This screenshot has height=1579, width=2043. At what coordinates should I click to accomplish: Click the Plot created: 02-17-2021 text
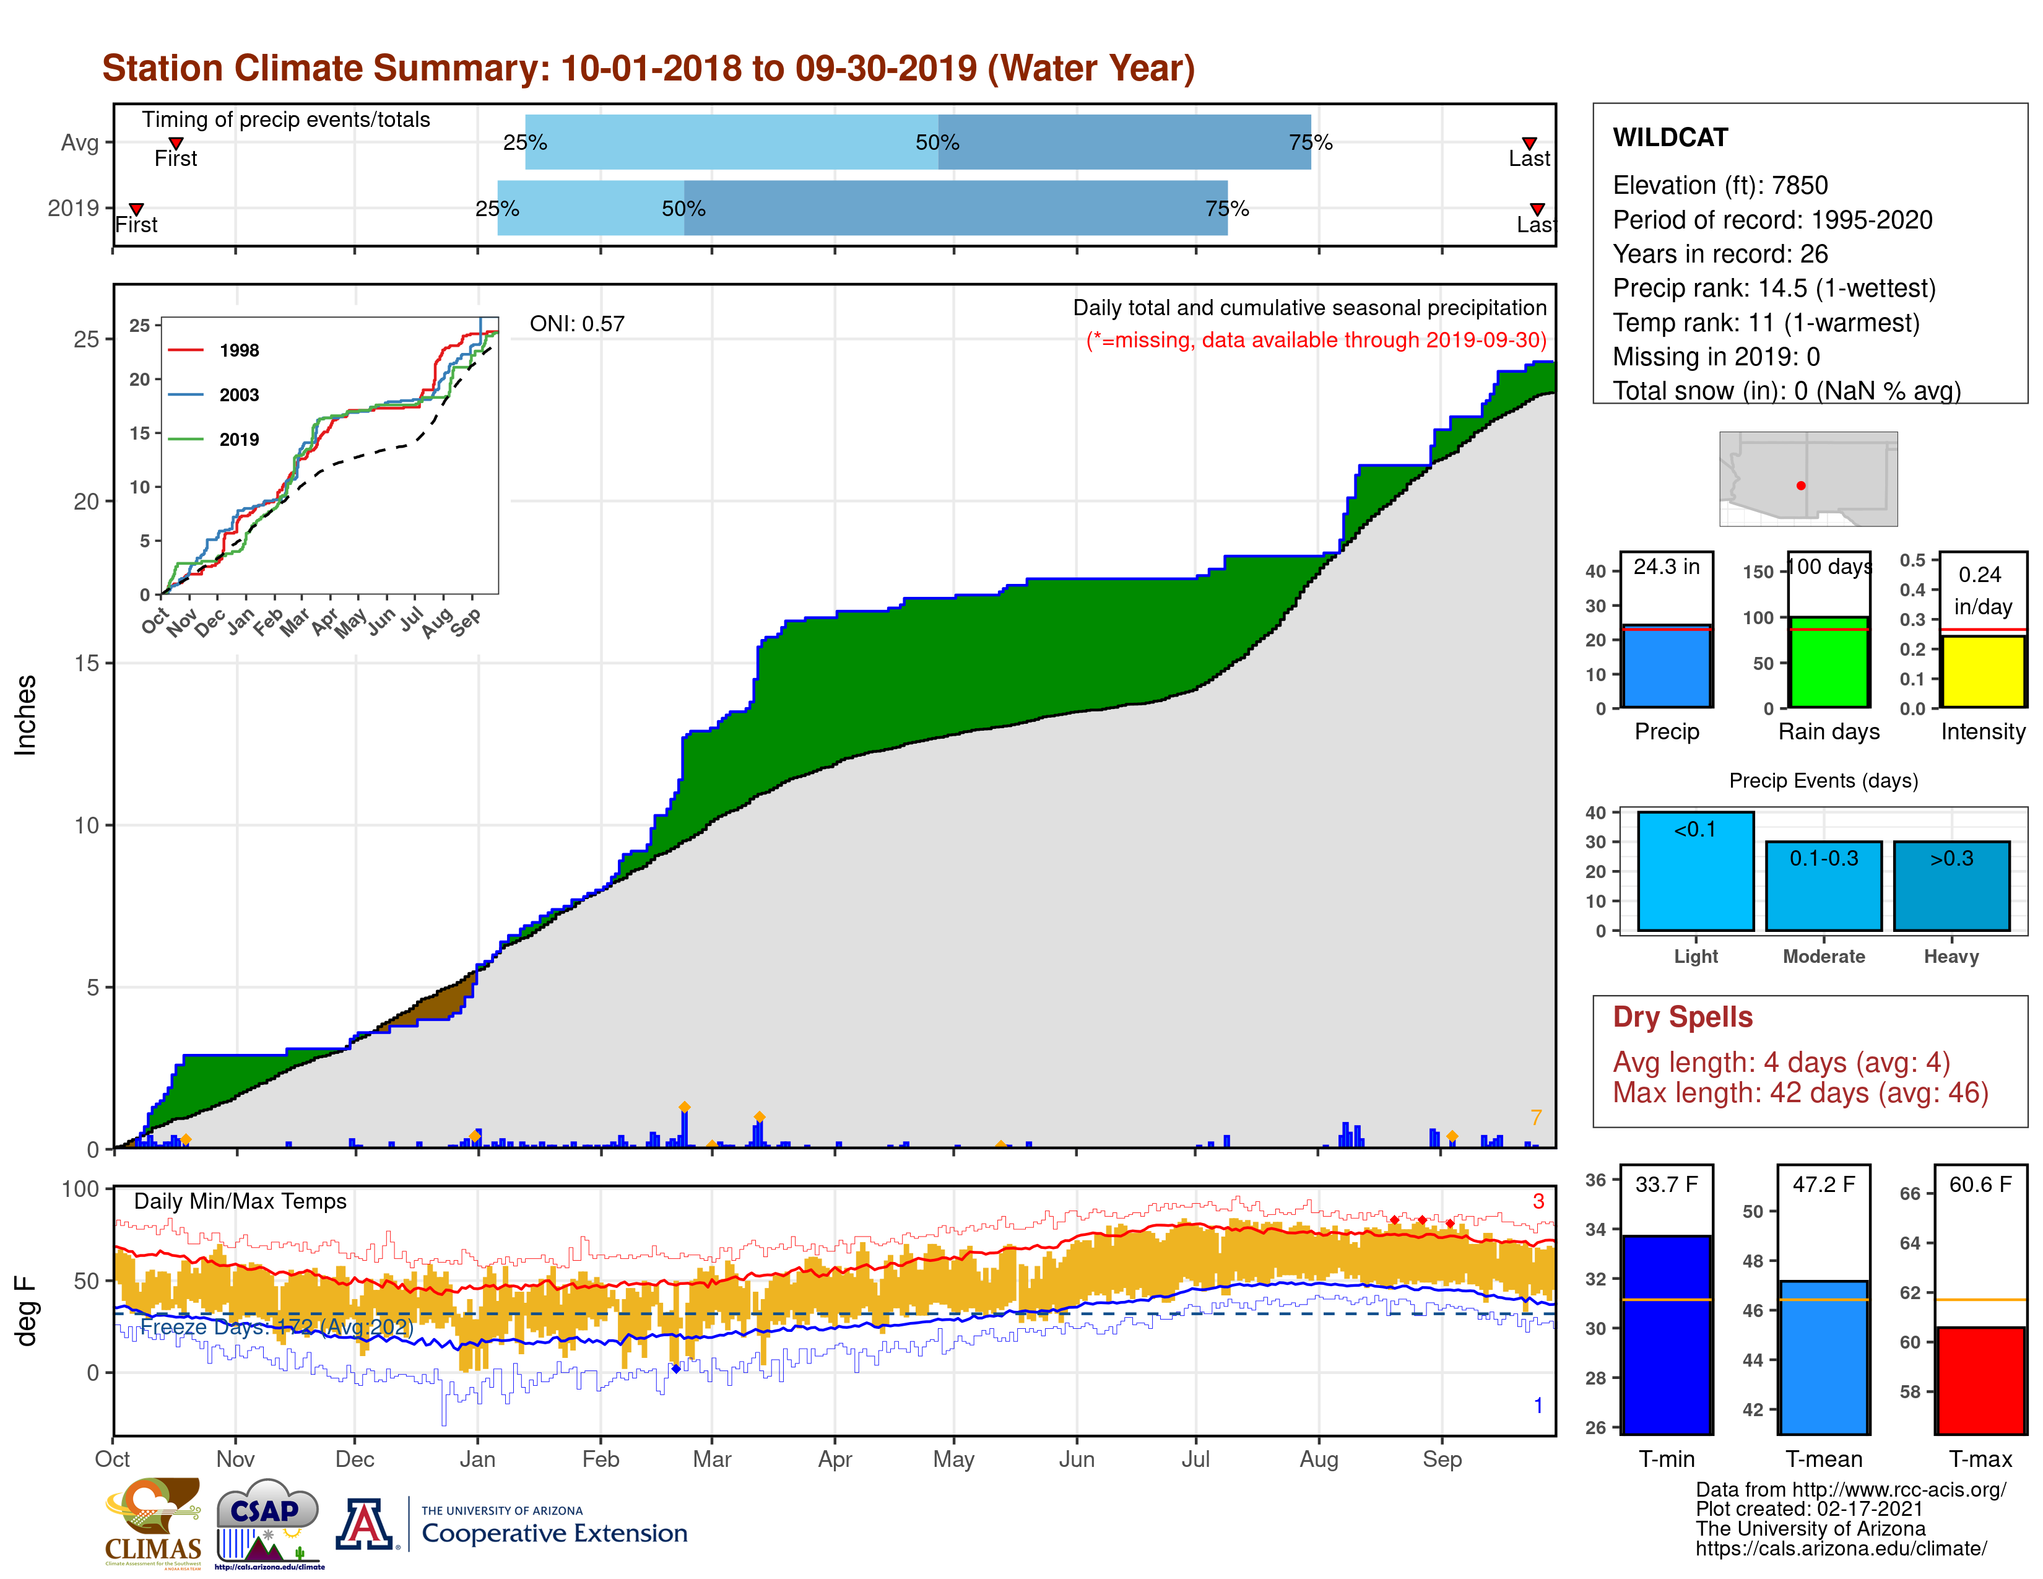tap(1809, 1509)
